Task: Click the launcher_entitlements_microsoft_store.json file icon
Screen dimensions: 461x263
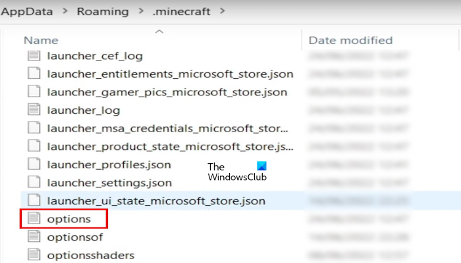Action: 34,74
